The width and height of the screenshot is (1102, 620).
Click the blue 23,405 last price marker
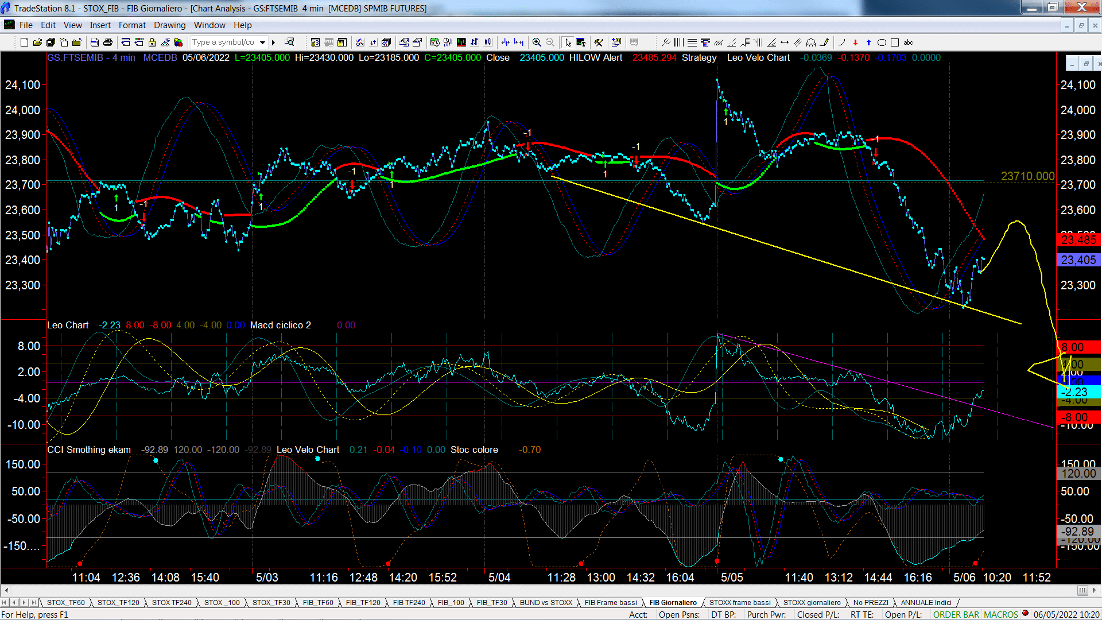(1078, 260)
